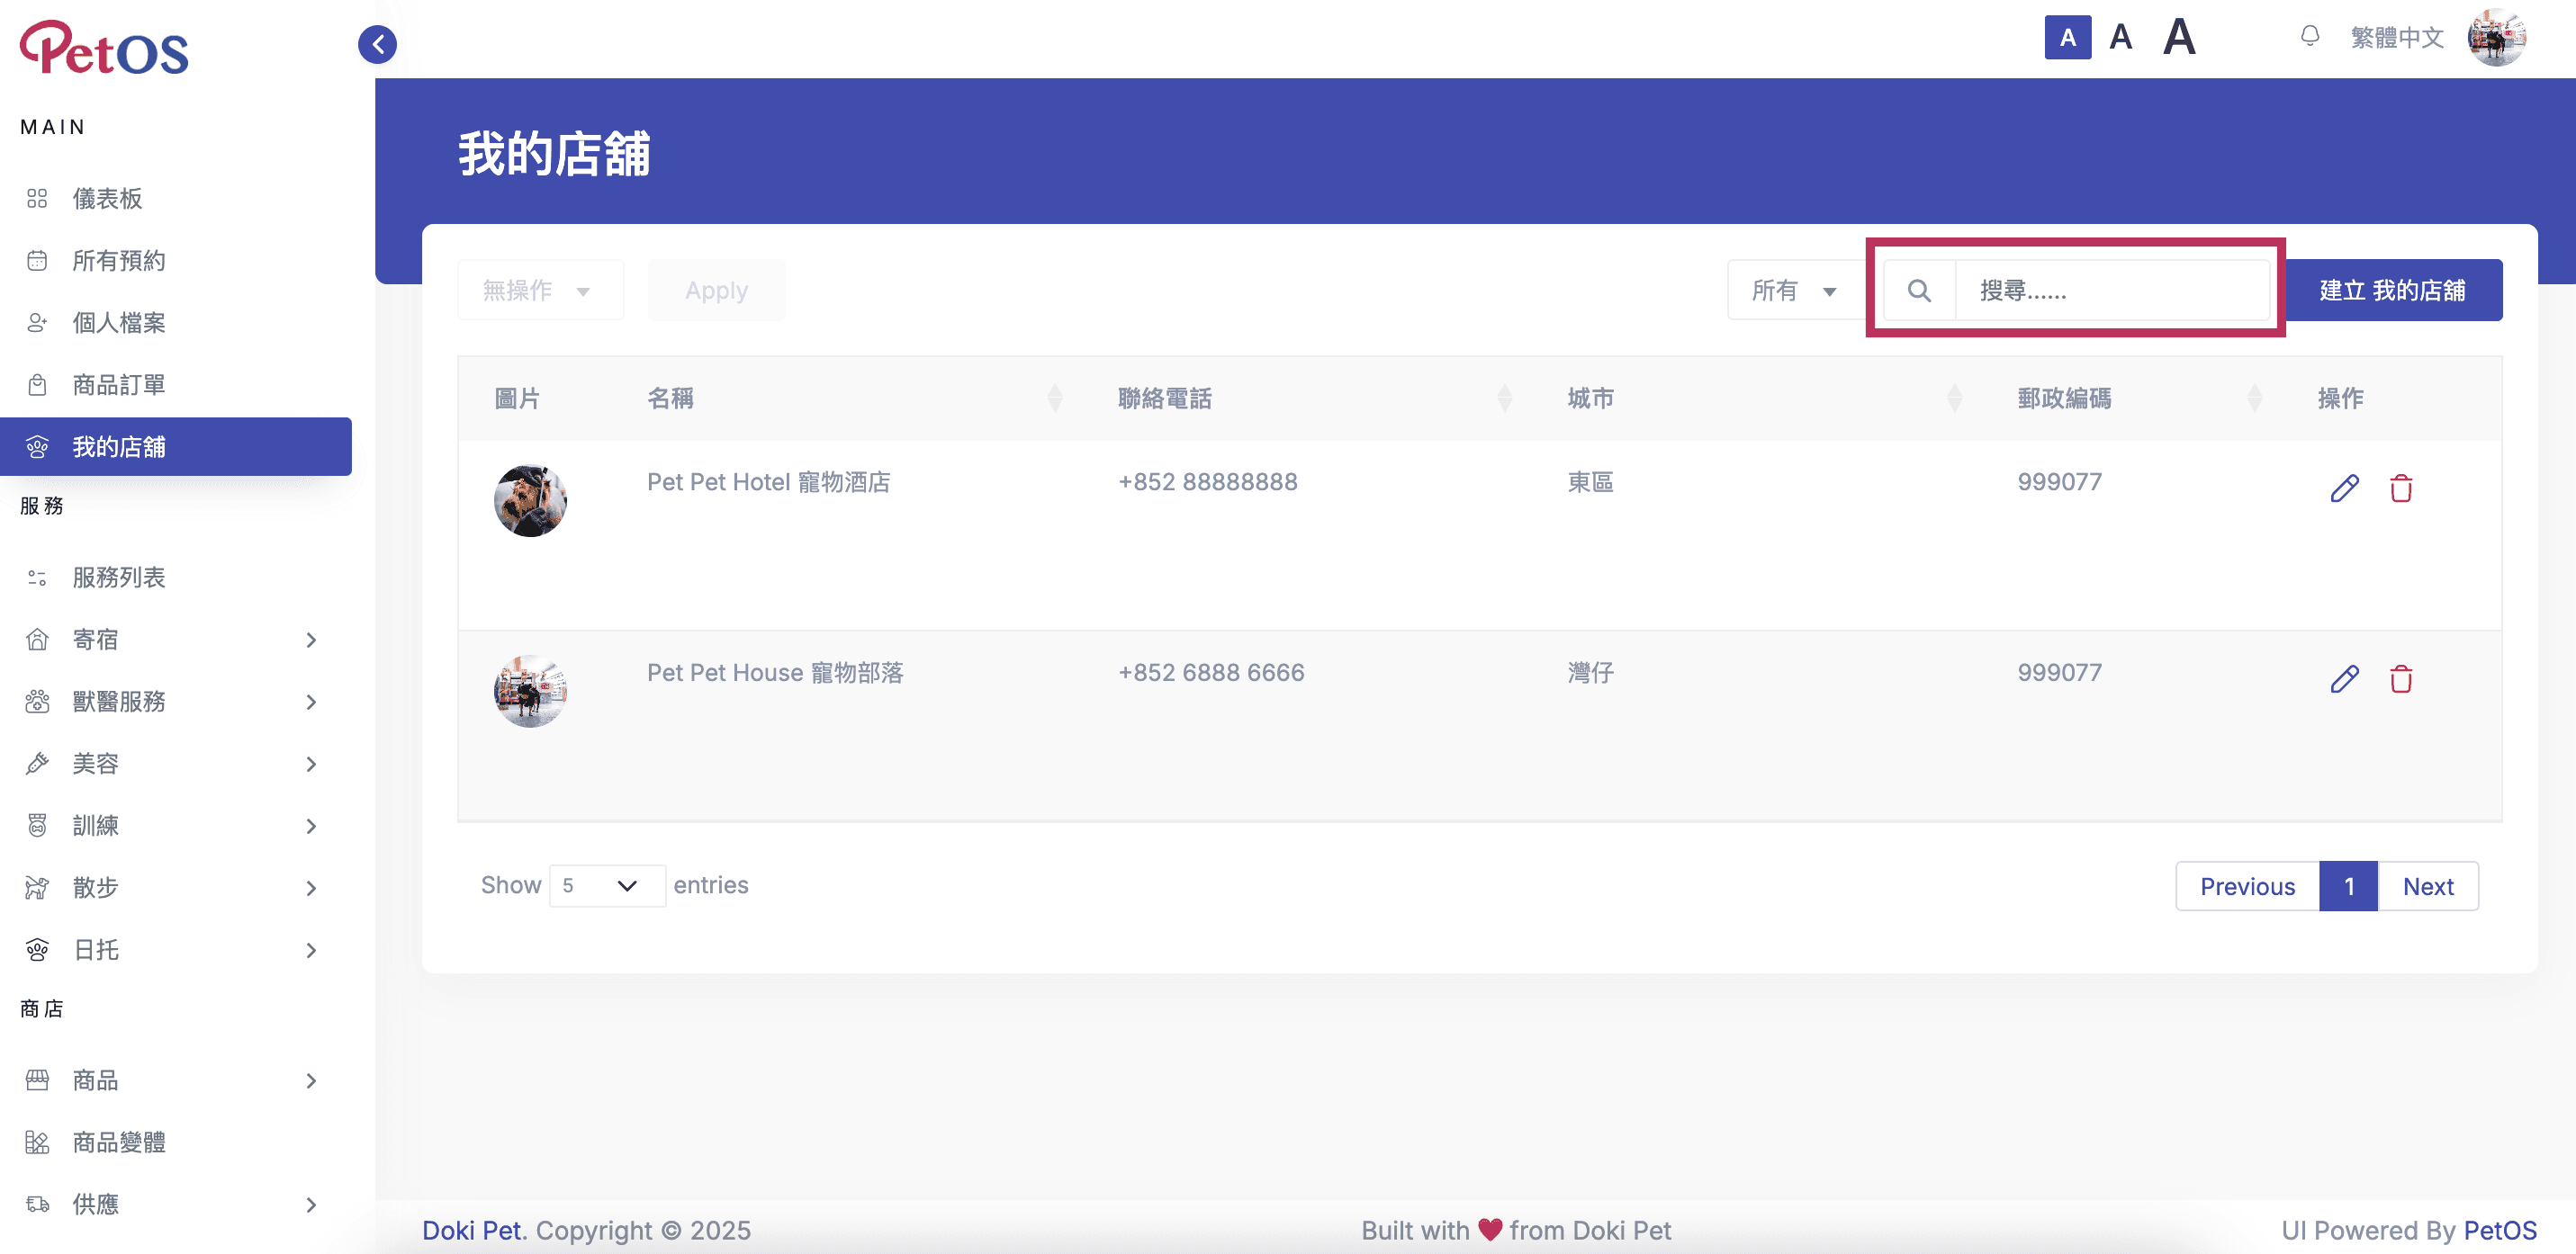
Task: Click the 獸醫服務 paw icon
Action: (37, 702)
